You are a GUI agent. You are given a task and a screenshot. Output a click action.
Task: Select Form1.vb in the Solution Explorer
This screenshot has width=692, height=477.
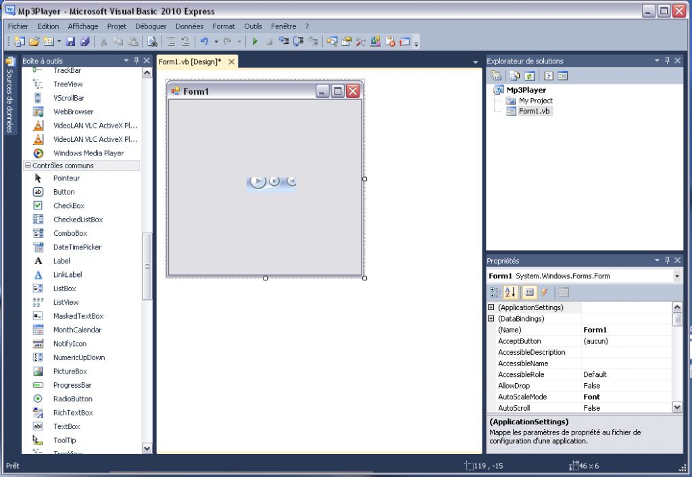tap(534, 111)
